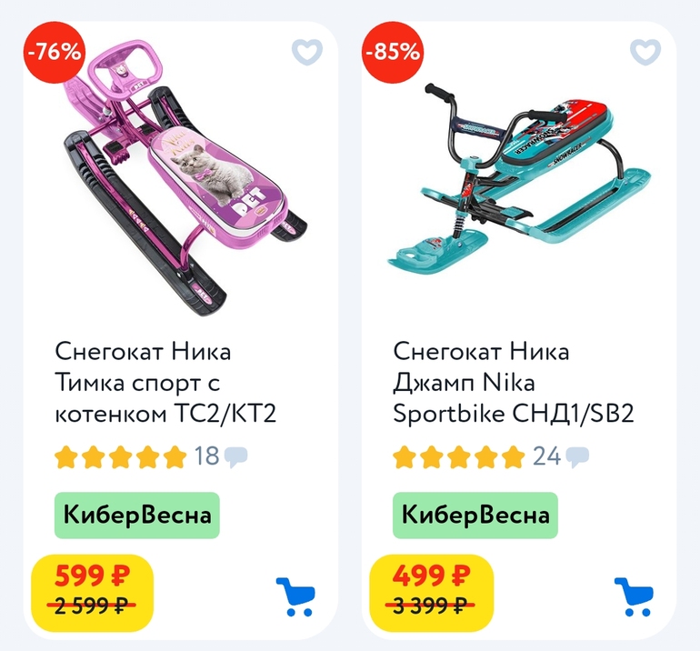
Task: Open reviews bubble next to 18
Action: coord(236,457)
